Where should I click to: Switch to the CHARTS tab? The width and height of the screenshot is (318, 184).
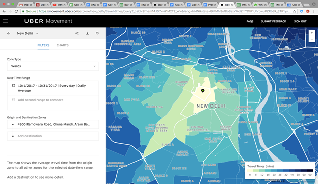coord(63,45)
